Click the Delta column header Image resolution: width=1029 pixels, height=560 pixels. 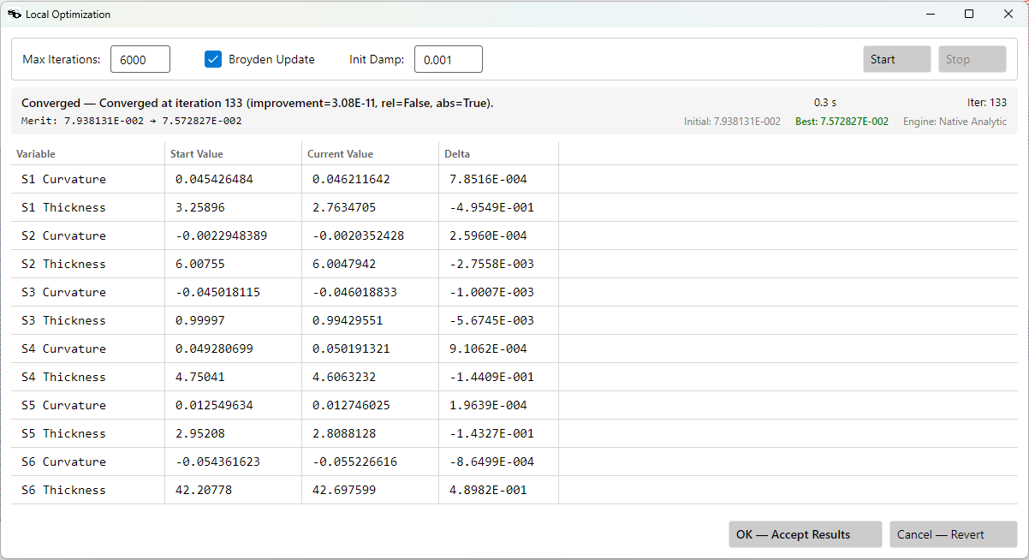click(x=498, y=154)
